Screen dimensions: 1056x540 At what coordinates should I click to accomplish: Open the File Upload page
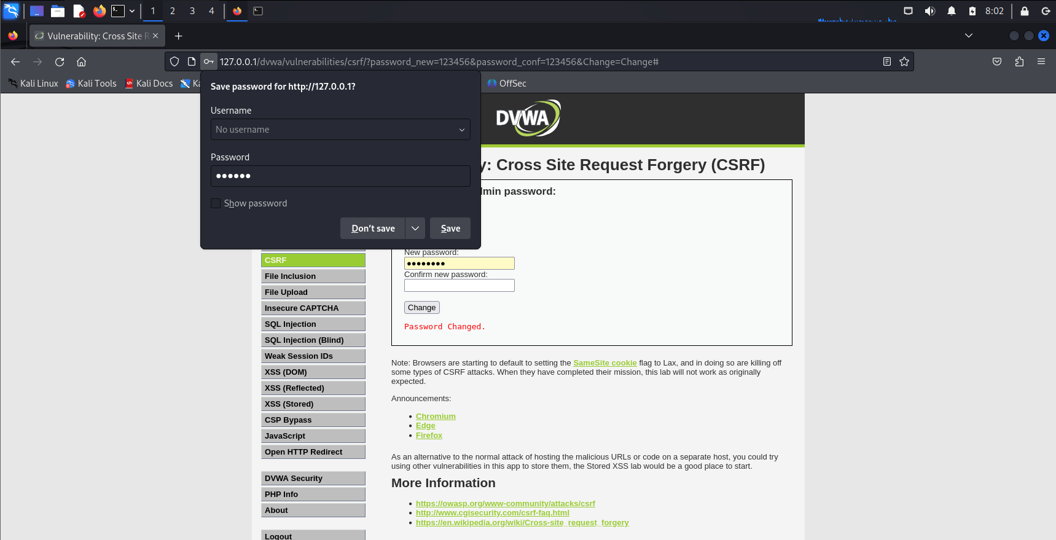pos(313,292)
